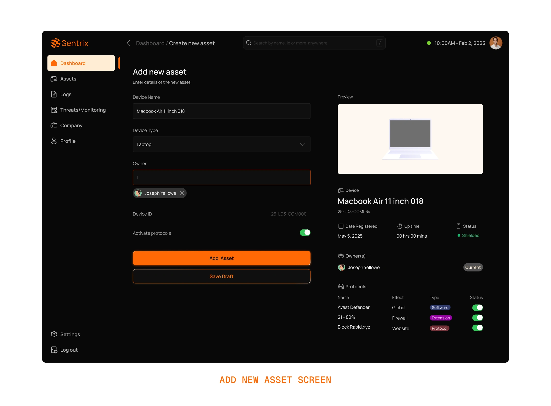
Task: Click the Save Draft button
Action: coord(221,276)
